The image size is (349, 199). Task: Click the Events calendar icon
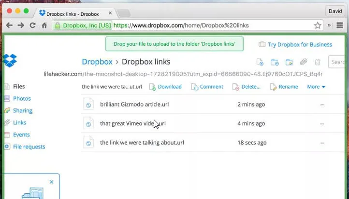(7, 134)
